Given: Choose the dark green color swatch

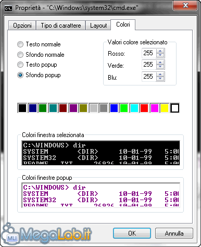Looking at the screenshot, I should tap(43, 108).
